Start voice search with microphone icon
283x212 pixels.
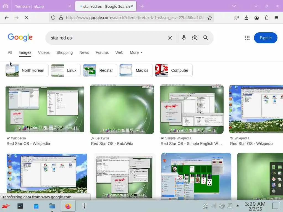point(184,38)
